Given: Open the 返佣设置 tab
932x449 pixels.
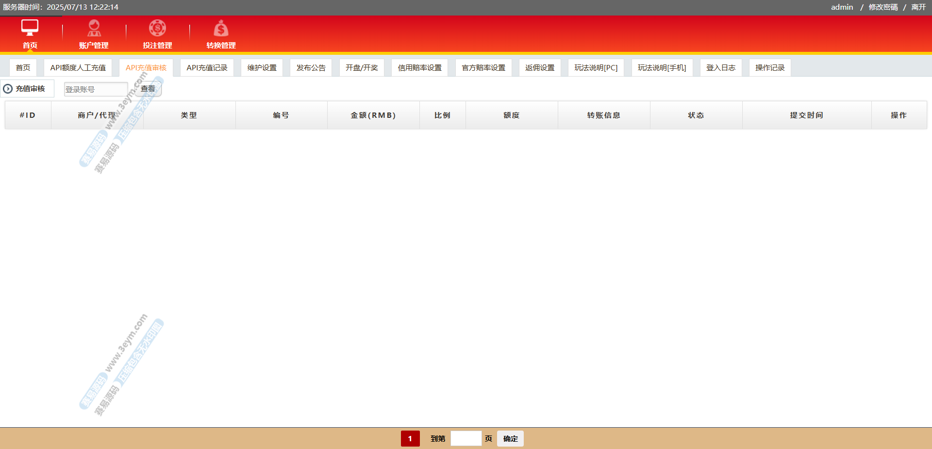Looking at the screenshot, I should click(540, 68).
